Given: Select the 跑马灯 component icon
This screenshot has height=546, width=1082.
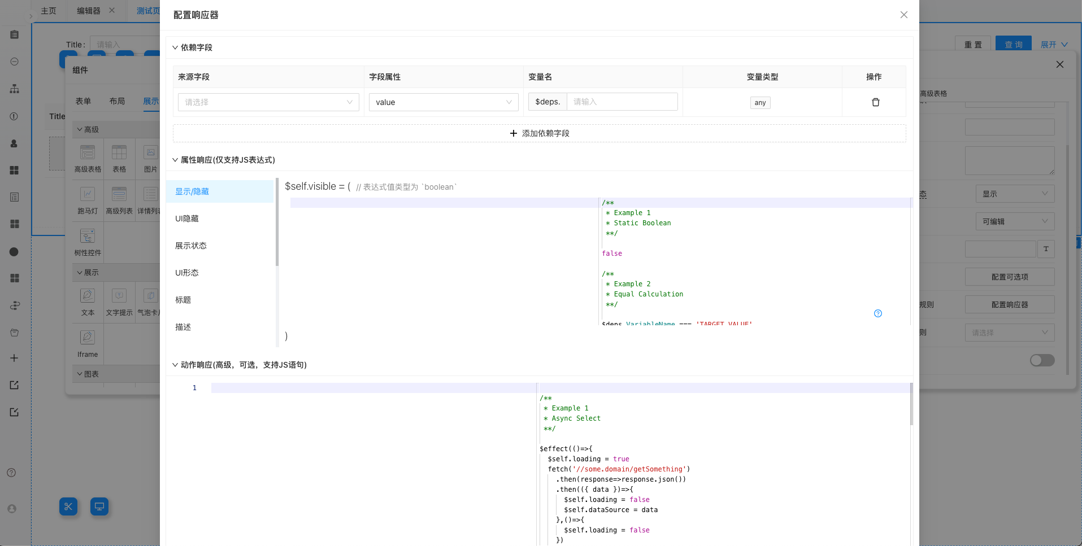Looking at the screenshot, I should coord(88,194).
